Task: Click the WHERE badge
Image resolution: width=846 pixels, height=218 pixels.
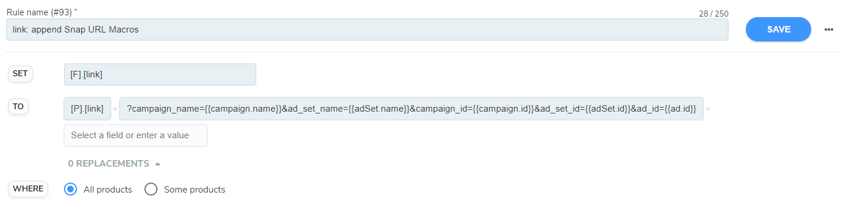Action: tap(28, 188)
